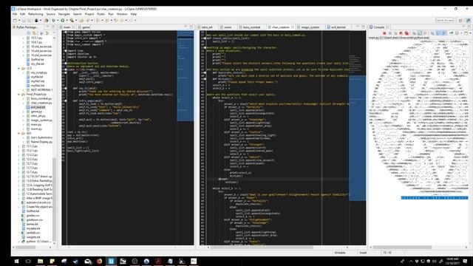Switch to the evil_text.txt editor tab
Viewport: 473px width, 266px height.
[338, 27]
